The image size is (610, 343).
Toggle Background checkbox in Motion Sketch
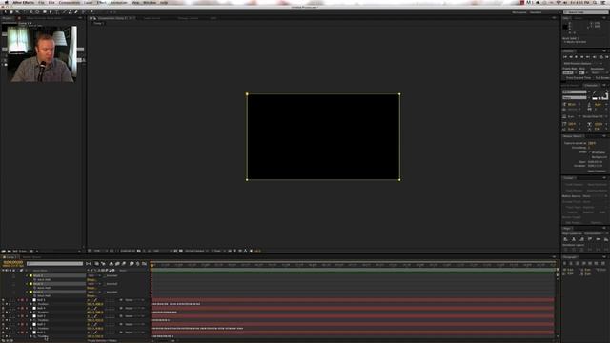590,156
